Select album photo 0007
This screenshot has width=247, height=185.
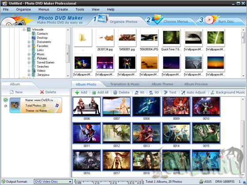[x=116, y=107]
